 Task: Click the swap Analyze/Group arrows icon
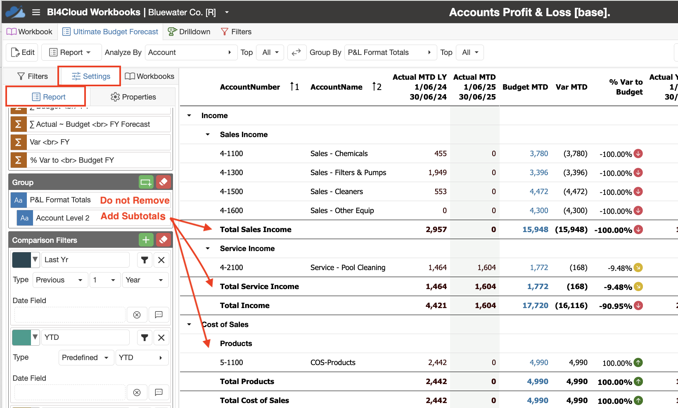click(x=296, y=52)
